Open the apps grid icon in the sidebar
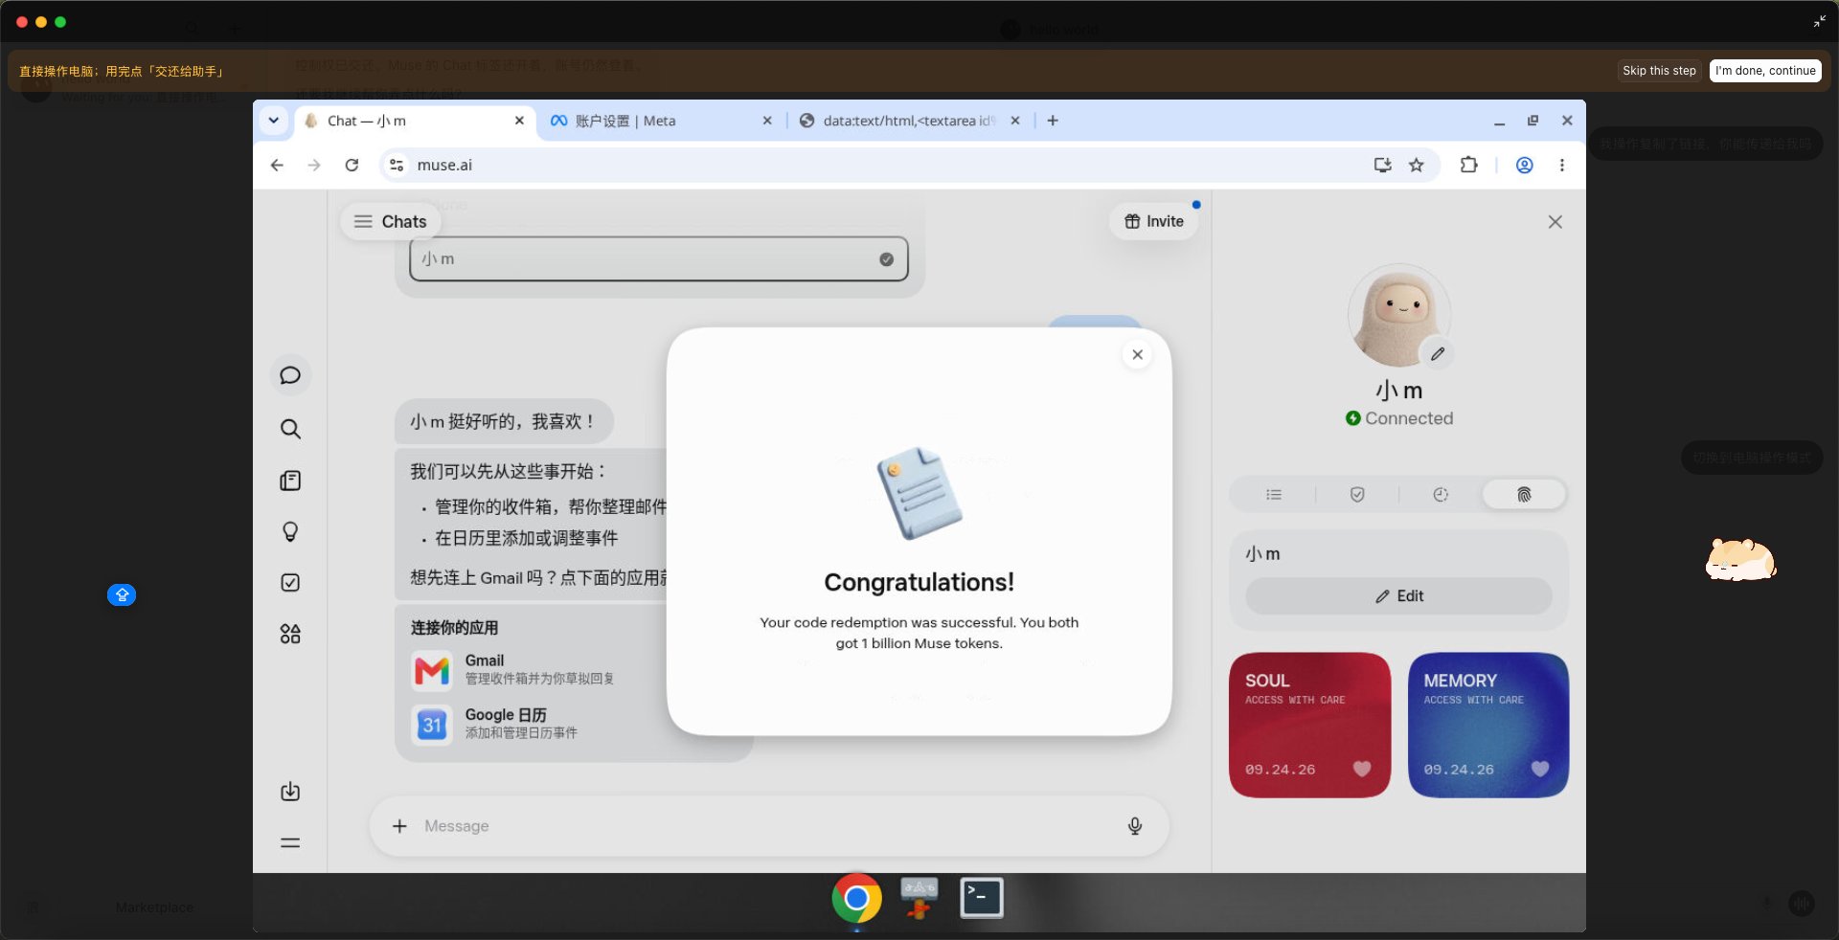The height and width of the screenshot is (940, 1839). click(290, 634)
